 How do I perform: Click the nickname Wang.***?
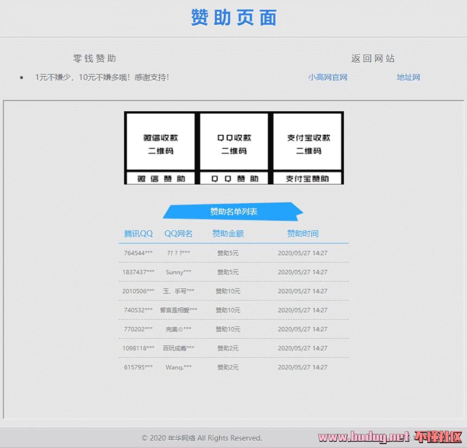pos(179,368)
